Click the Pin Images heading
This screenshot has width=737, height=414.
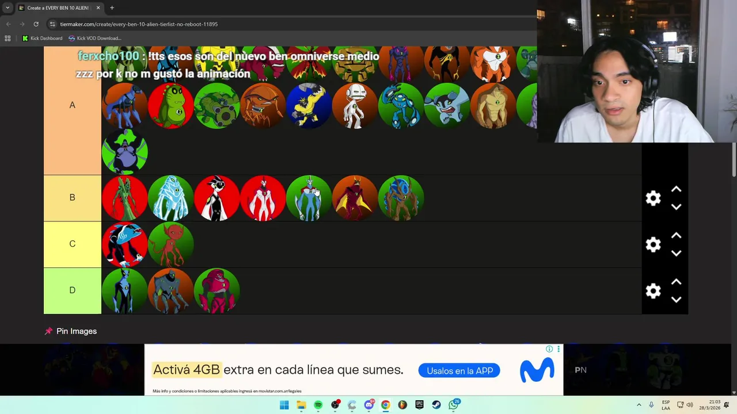pos(77,331)
